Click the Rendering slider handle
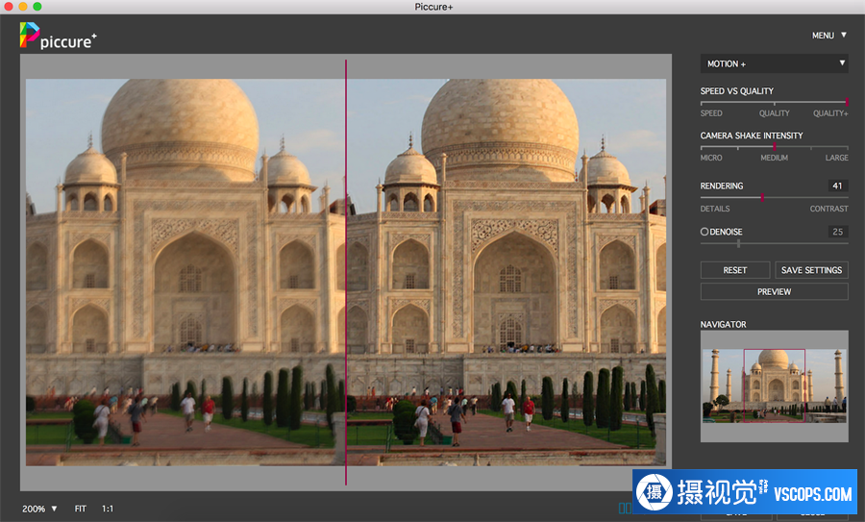Image resolution: width=865 pixels, height=522 pixels. (762, 197)
